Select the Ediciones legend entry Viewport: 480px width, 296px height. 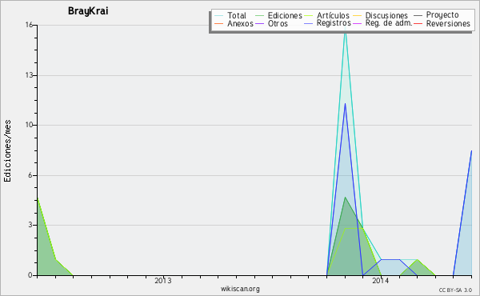click(x=285, y=15)
